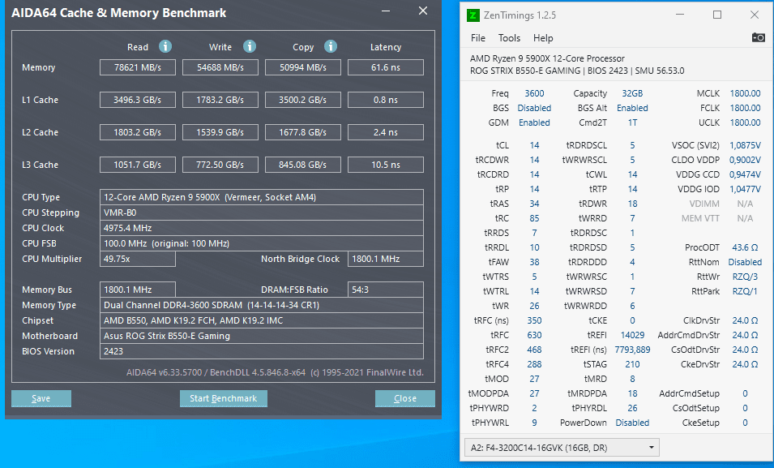Click the BIOS Version value 2423
The height and width of the screenshot is (468, 774).
262,351
